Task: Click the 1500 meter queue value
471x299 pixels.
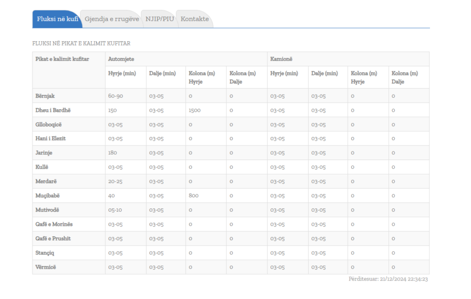Action: (194, 110)
